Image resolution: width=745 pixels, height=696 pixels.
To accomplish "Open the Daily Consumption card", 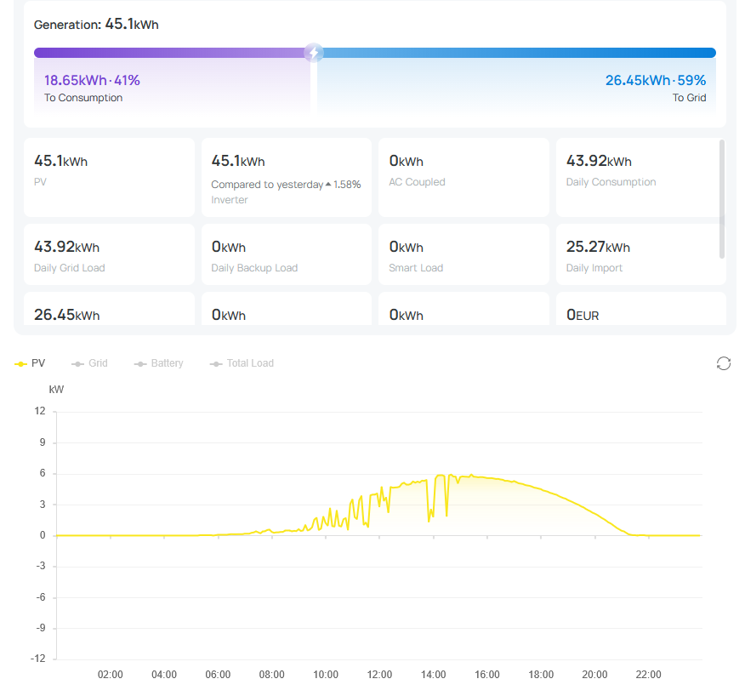I will pyautogui.click(x=637, y=177).
